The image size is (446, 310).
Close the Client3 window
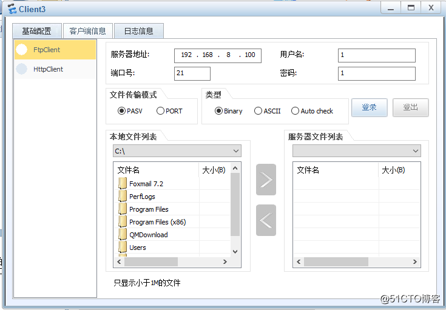click(431, 7)
